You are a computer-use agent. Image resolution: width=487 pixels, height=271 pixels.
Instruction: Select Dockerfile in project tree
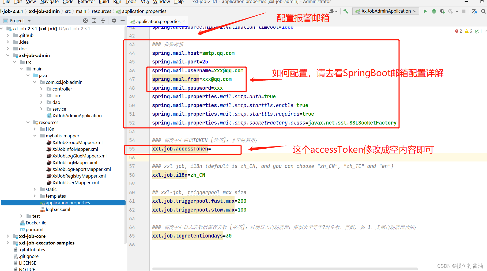[x=33, y=223]
